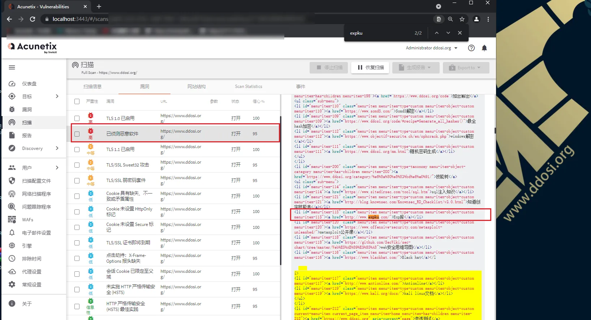Screen dimensions: 591x320
Task: Open the Chrome tab search dropdown
Action: (x=439, y=6)
